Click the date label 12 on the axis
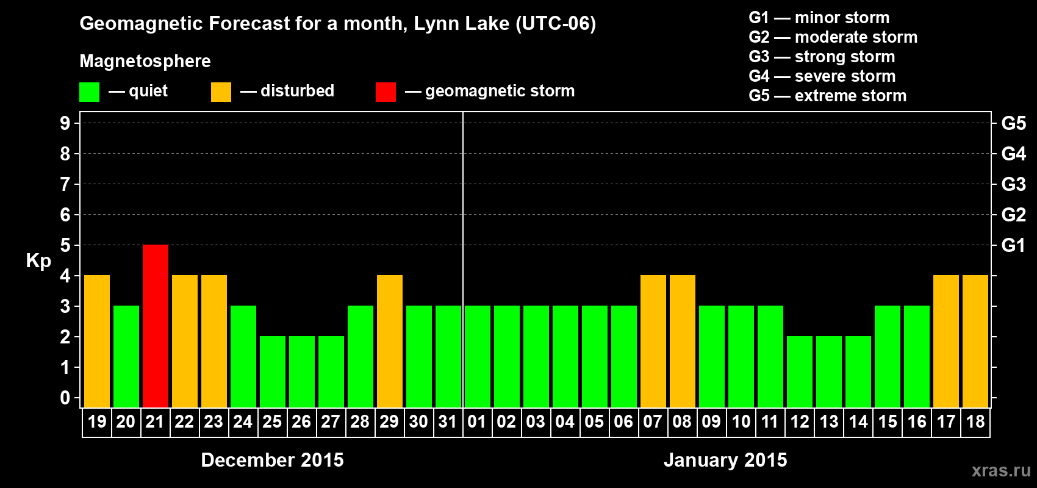 pos(800,422)
